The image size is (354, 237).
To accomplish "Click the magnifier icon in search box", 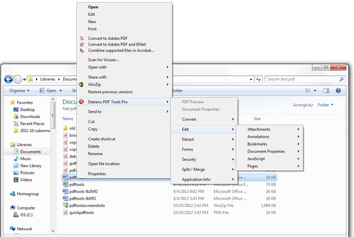I will [341, 79].
